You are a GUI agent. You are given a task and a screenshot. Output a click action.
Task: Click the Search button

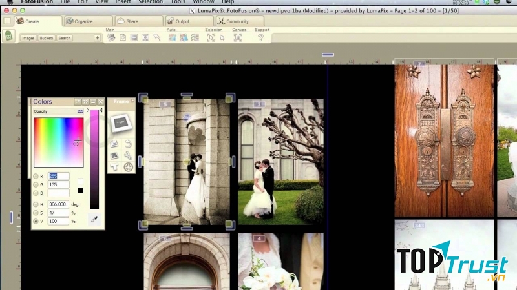tap(64, 38)
